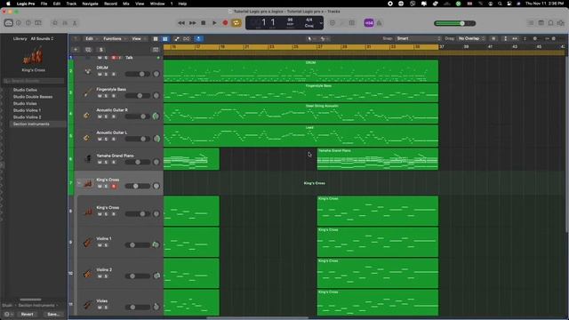This screenshot has height=320, width=569.
Task: Toggle the global Solo S button
Action: [101, 50]
